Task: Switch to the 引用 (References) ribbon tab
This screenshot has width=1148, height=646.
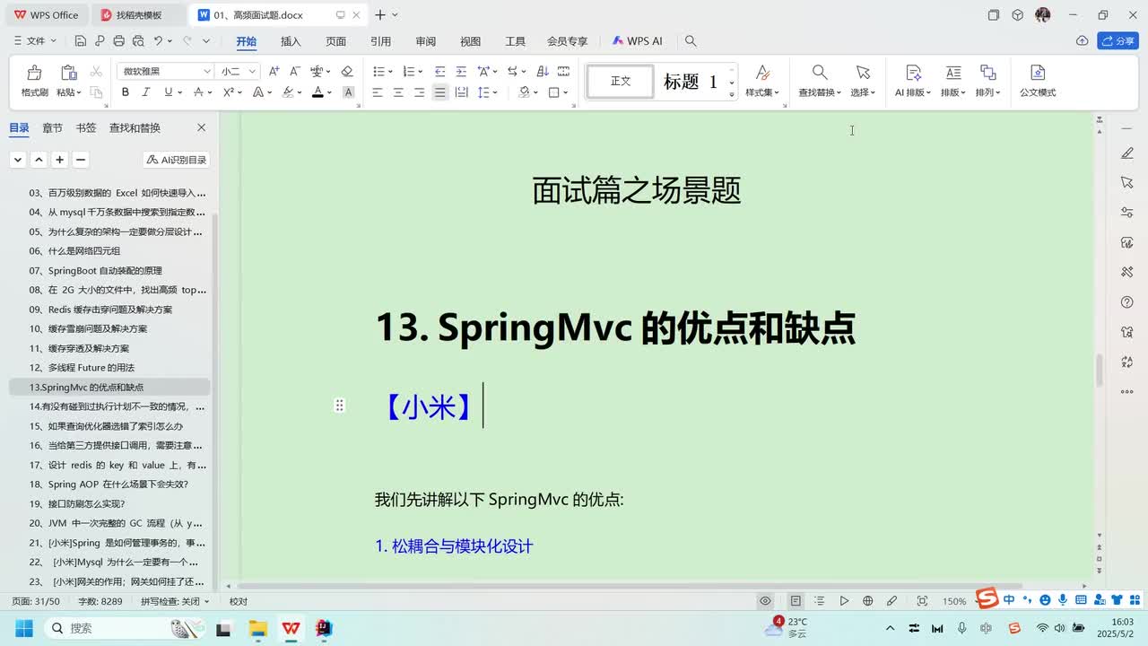Action: point(380,41)
